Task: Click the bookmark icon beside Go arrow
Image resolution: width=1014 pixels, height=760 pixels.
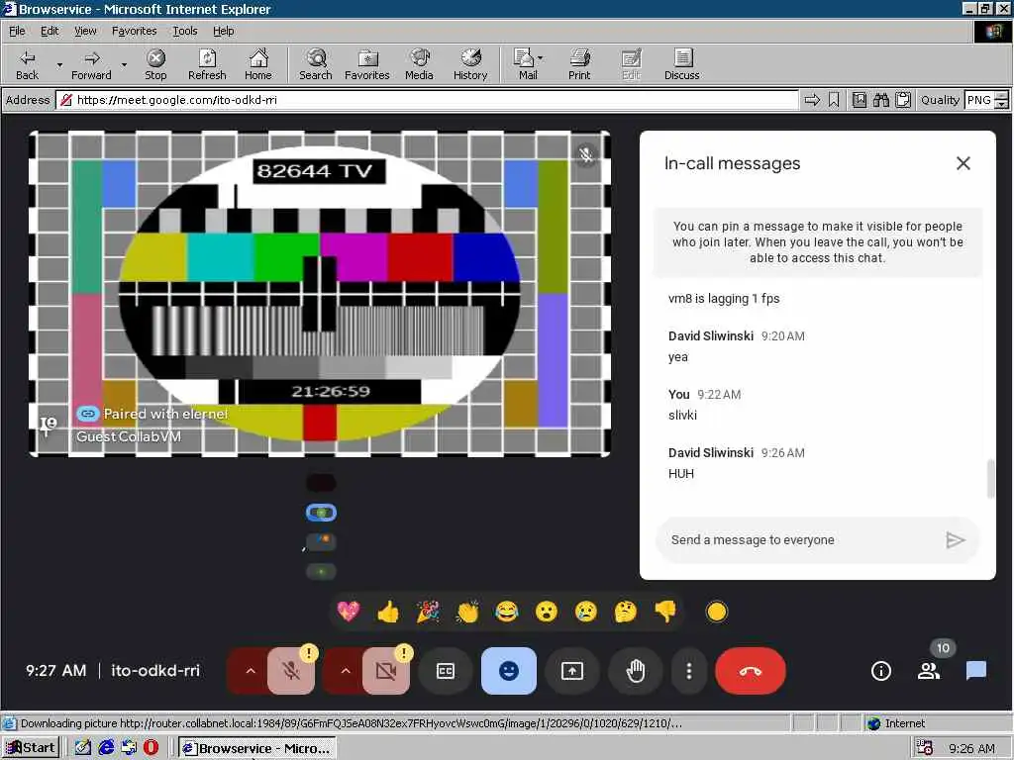Action: click(x=834, y=100)
